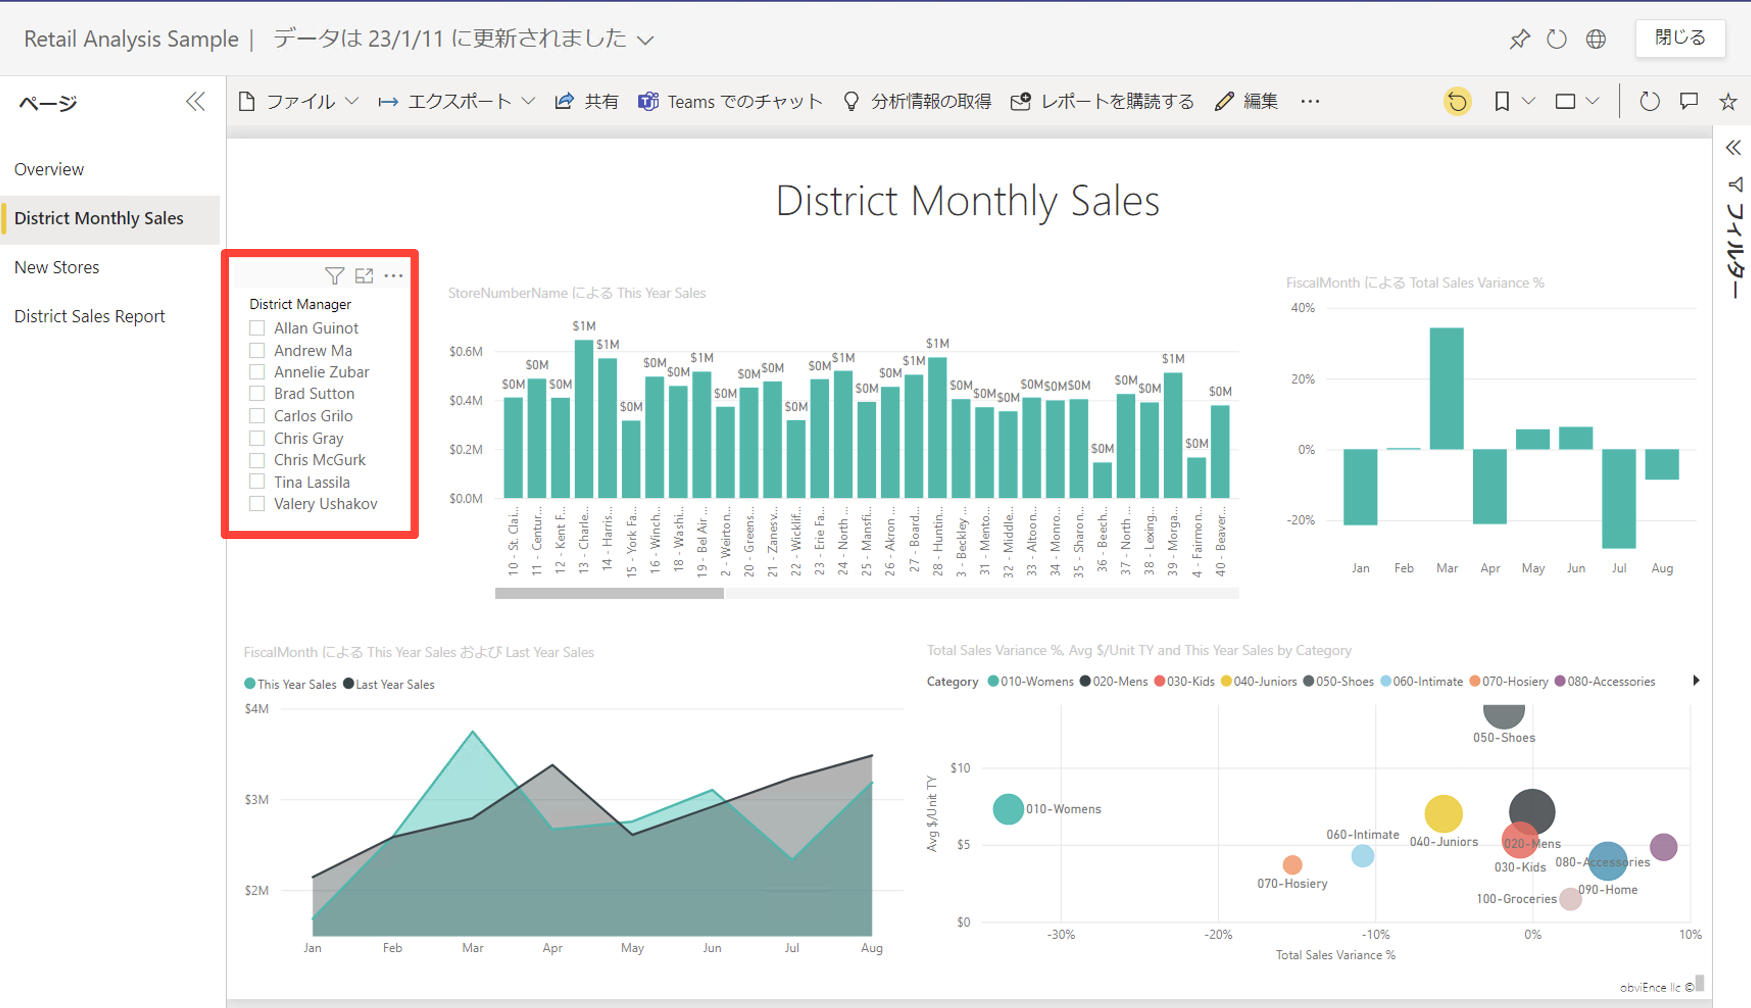This screenshot has width=1751, height=1008.
Task: Click the slicer filter funnel icon
Action: pos(334,276)
